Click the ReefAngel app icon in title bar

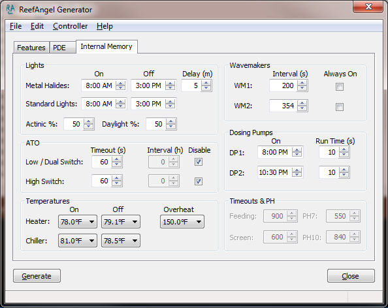[x=10, y=9]
